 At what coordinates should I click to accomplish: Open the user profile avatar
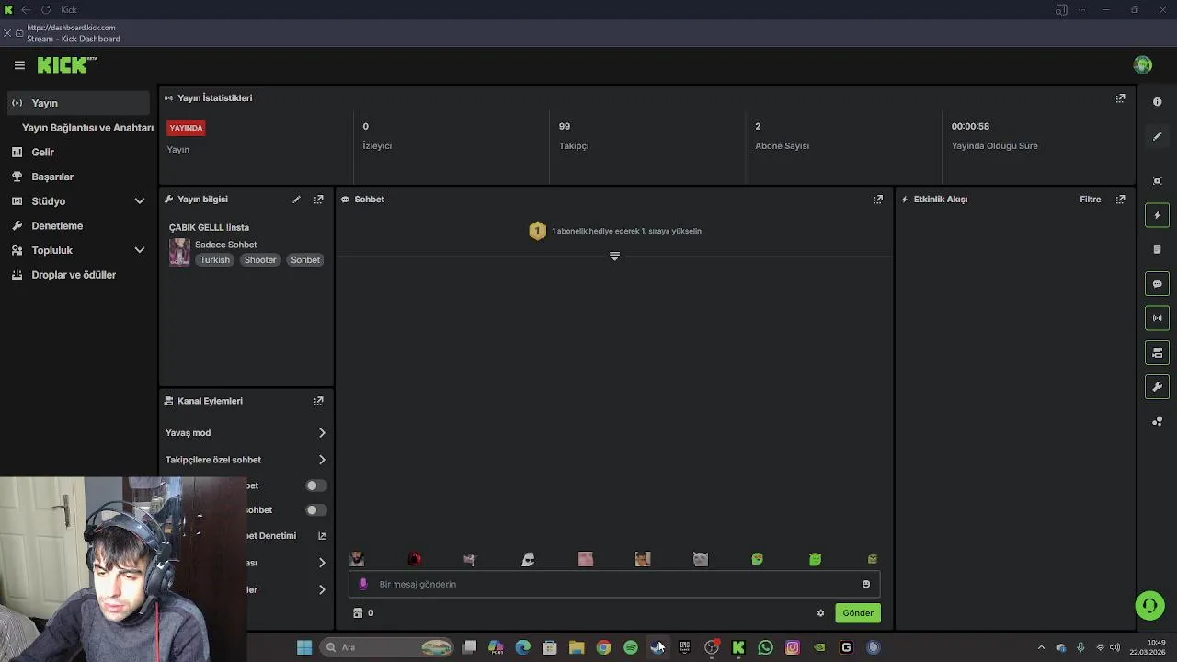point(1143,64)
